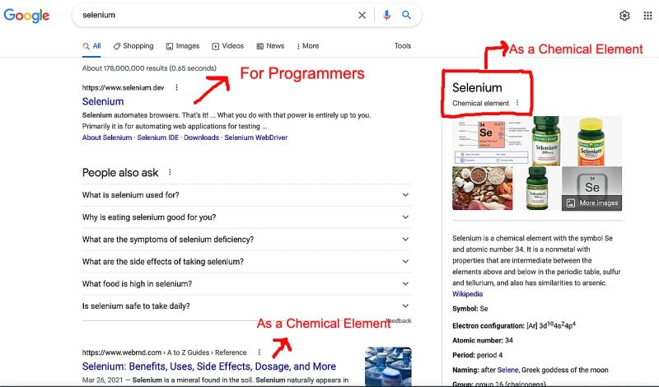Expand 'What is selenium used for?'
This screenshot has width=659, height=387.
click(246, 195)
